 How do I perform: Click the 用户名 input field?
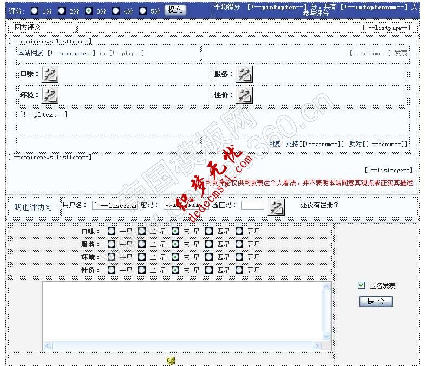pos(115,206)
